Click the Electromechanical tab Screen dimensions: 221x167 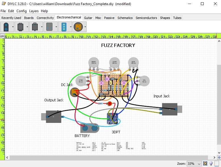click(x=69, y=18)
